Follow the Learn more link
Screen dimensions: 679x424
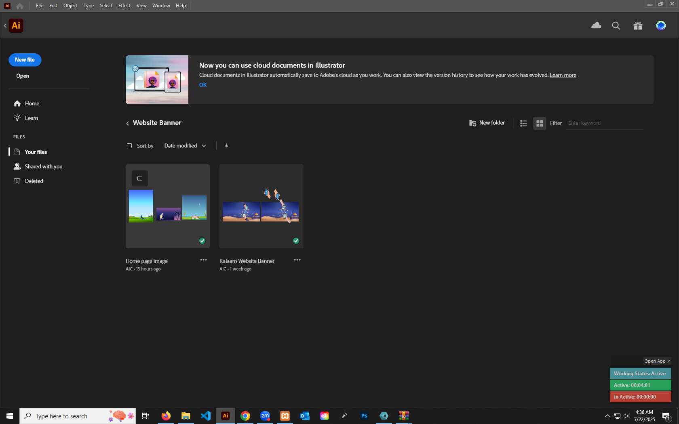[x=563, y=75]
